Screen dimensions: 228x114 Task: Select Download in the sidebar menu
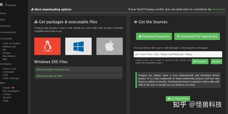[5, 26]
